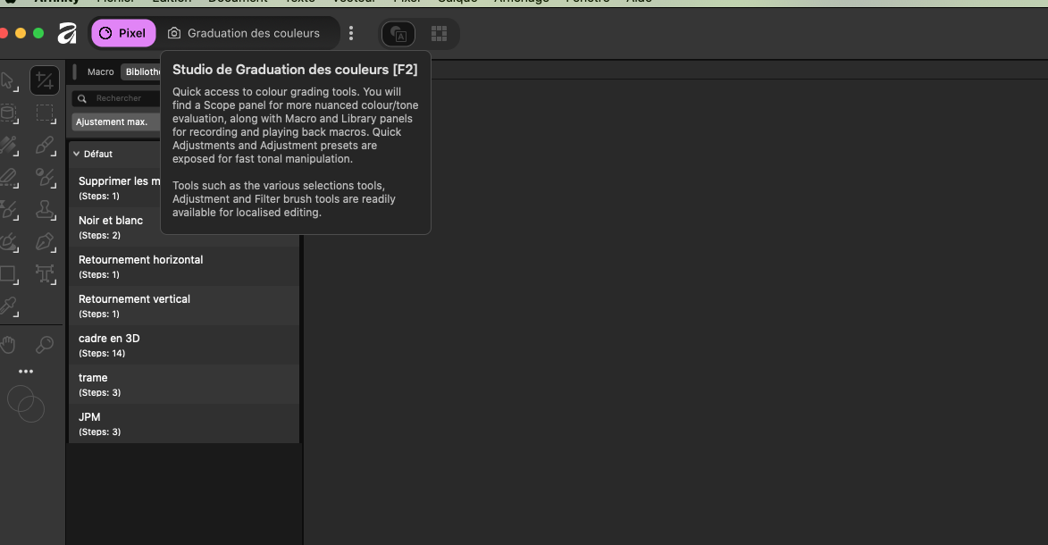1048x545 pixels.
Task: Select the Hand view tool
Action: click(8, 344)
